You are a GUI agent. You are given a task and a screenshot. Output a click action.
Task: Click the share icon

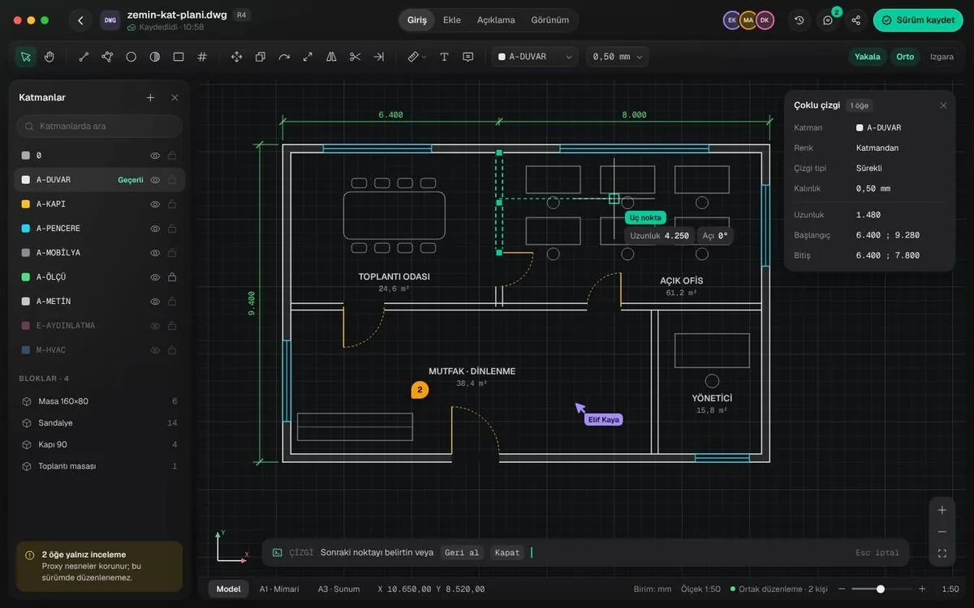[855, 20]
